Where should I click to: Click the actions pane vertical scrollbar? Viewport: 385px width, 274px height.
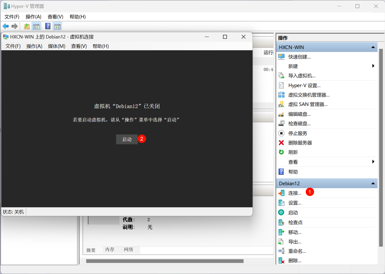tap(381, 148)
